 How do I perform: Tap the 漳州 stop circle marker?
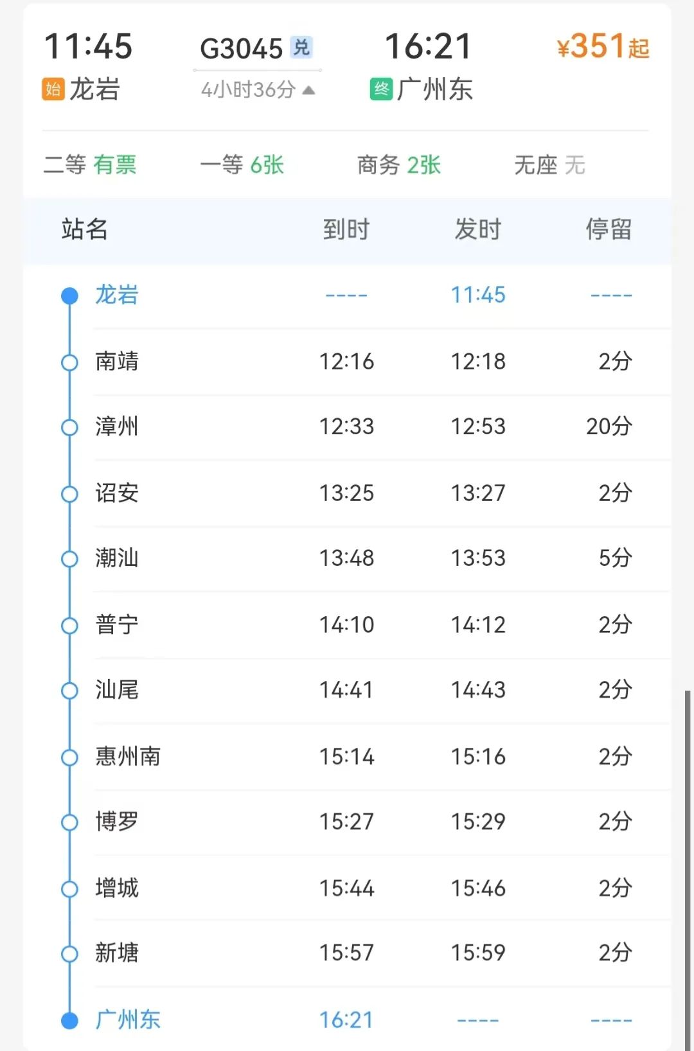(69, 427)
